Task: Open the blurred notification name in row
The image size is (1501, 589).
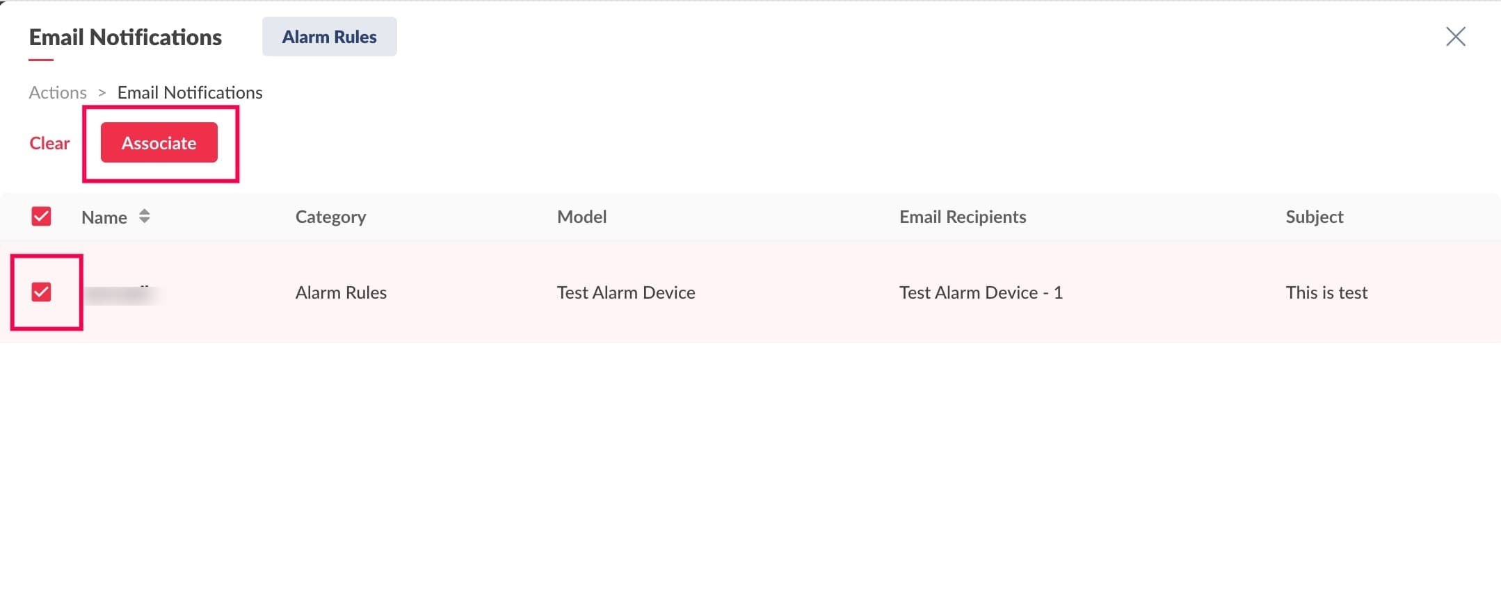Action: 120,294
